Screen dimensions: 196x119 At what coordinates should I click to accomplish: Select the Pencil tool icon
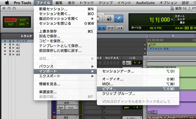click(x=119, y=18)
